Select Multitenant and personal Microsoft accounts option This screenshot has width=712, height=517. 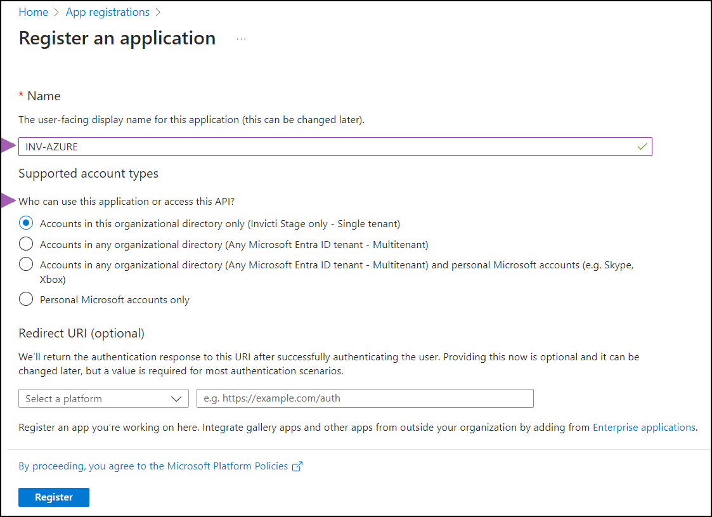pos(26,265)
